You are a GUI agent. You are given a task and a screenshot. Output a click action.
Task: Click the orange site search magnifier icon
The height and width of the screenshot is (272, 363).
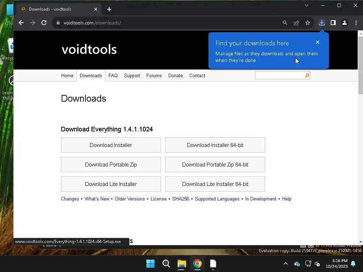coord(307,75)
